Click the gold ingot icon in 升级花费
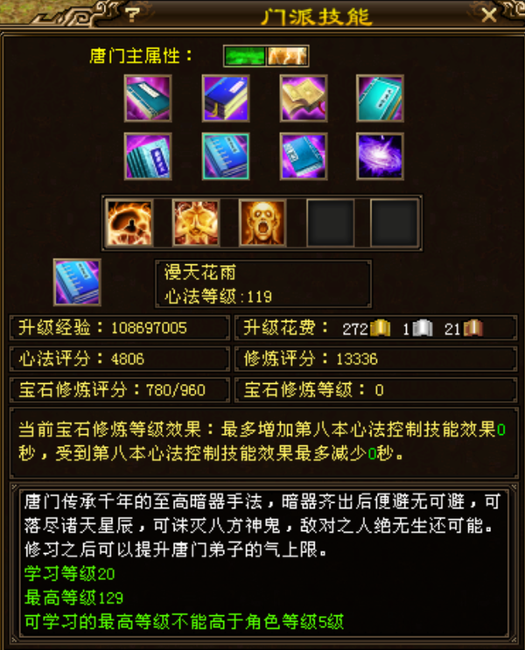The height and width of the screenshot is (650, 525). coord(380,328)
